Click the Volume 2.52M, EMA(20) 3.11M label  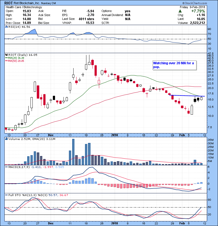pyautogui.click(x=32, y=139)
